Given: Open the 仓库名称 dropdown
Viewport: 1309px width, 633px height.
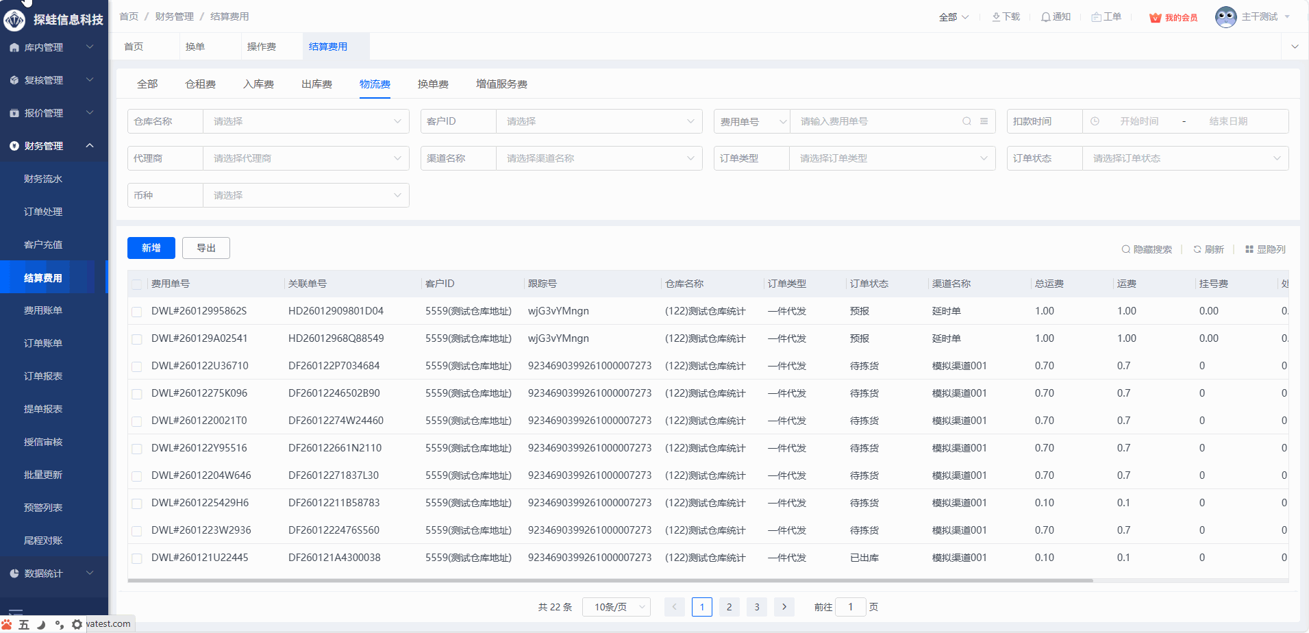Looking at the screenshot, I should 306,121.
